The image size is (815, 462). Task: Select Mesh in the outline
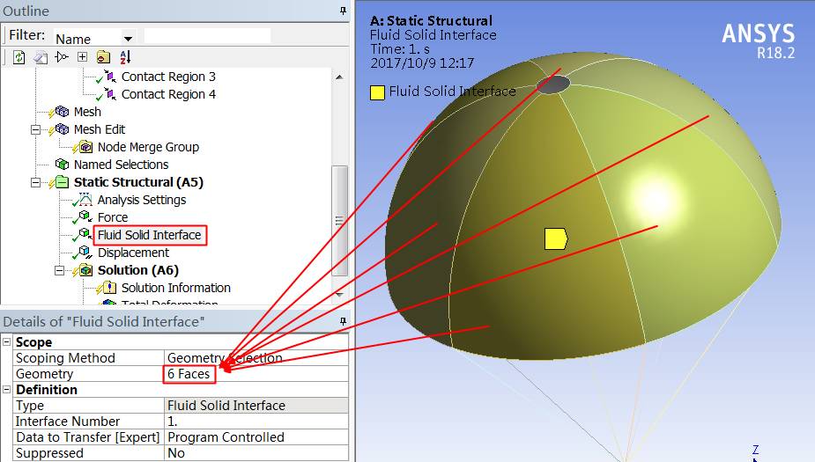87,112
